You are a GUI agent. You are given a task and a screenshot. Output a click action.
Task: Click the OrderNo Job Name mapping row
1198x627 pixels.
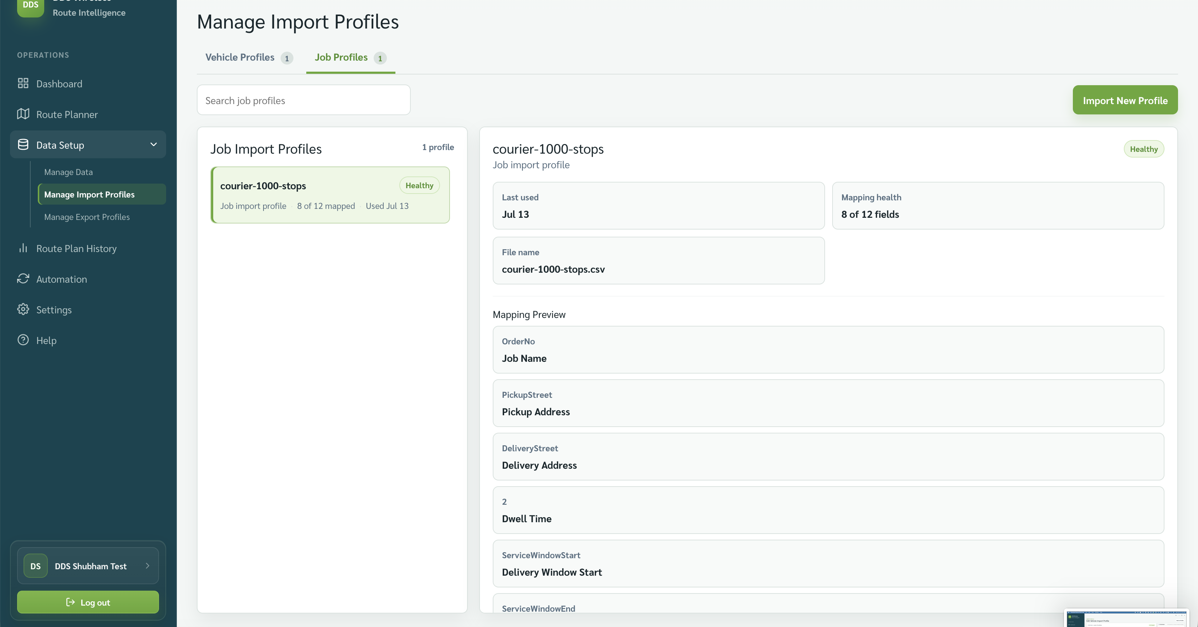point(828,350)
